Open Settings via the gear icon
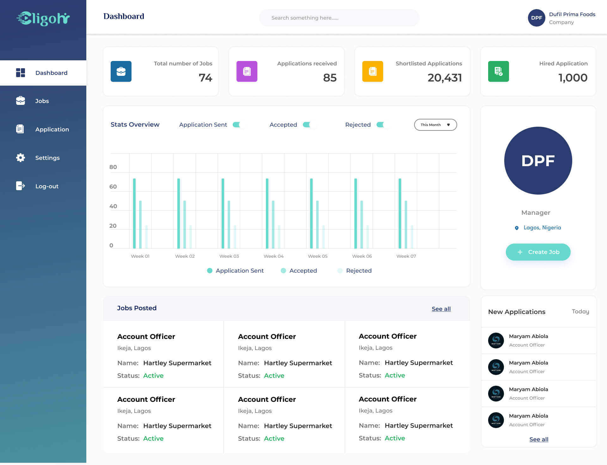 [21, 158]
